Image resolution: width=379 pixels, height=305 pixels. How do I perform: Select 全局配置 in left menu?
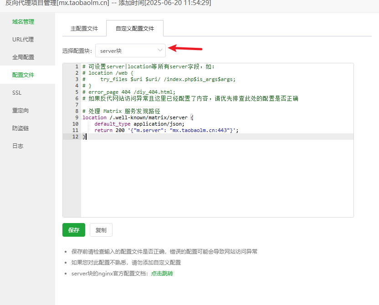pyautogui.click(x=23, y=57)
